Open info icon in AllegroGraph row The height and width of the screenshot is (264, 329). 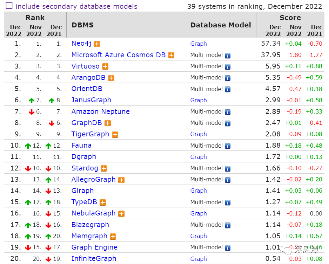click(x=228, y=180)
